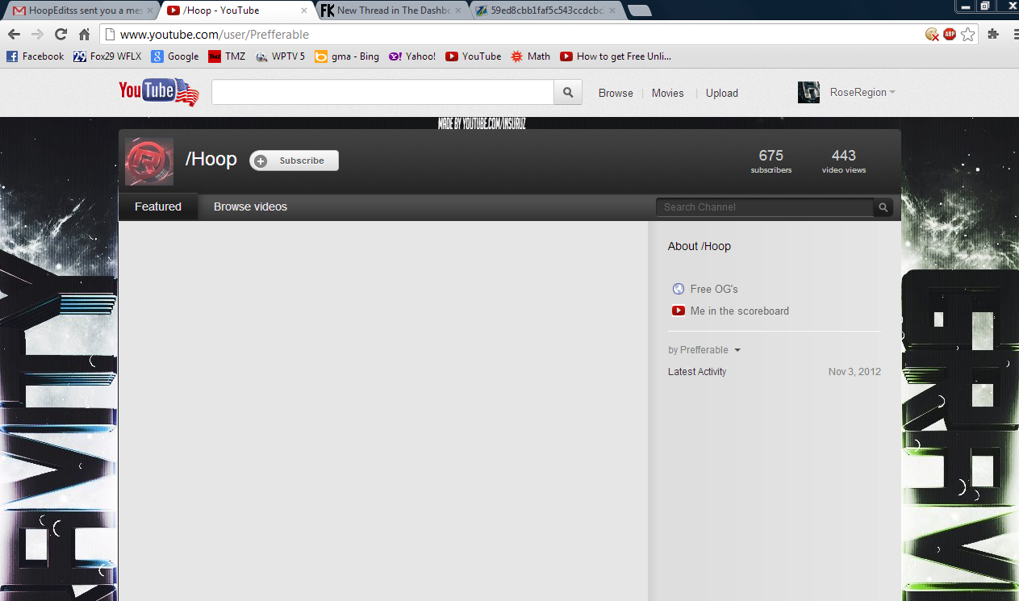Select the Featured channel tab
Viewport: 1019px width, 601px height.
click(x=158, y=207)
